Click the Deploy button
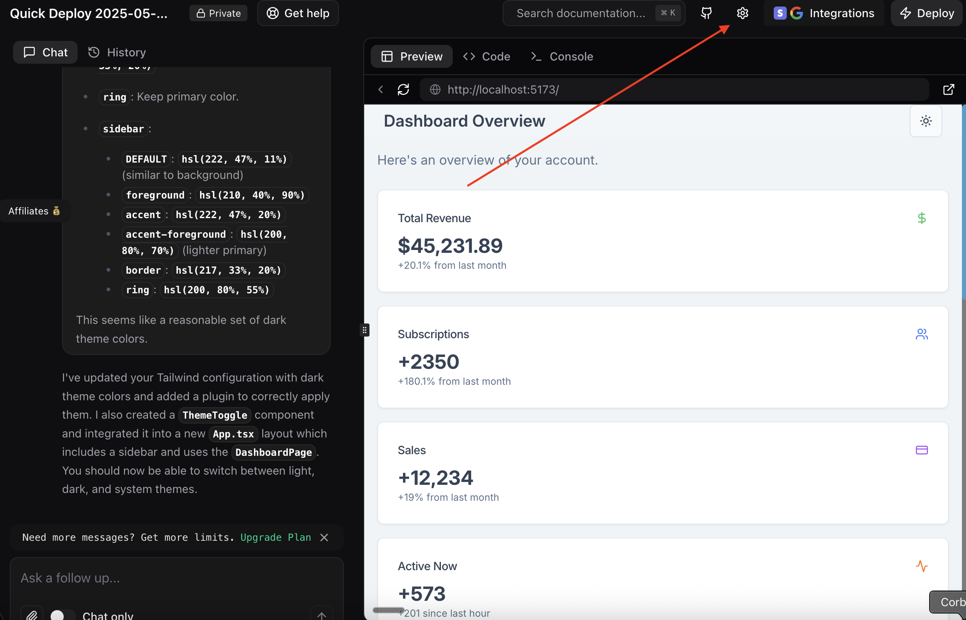This screenshot has height=620, width=966. tap(927, 13)
